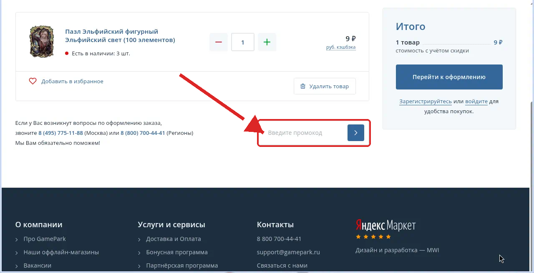Click Перейти к оформлению button

pyautogui.click(x=449, y=77)
